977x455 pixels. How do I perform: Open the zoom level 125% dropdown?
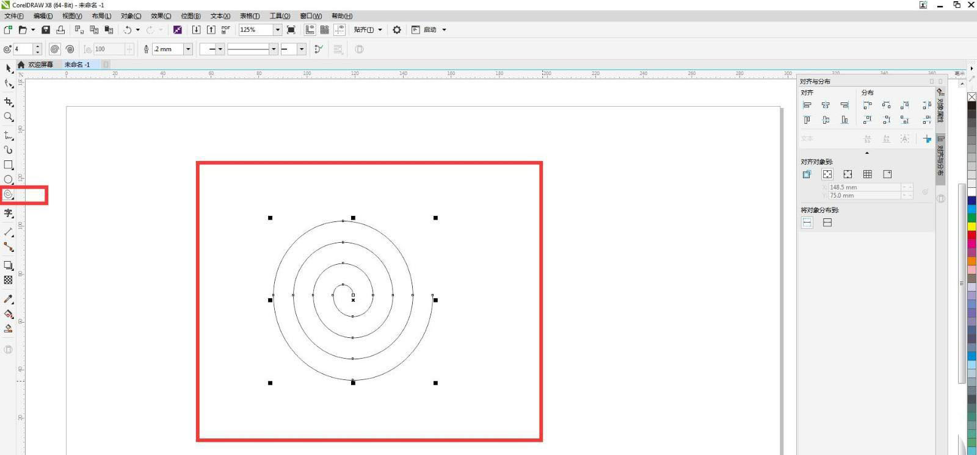pyautogui.click(x=278, y=29)
